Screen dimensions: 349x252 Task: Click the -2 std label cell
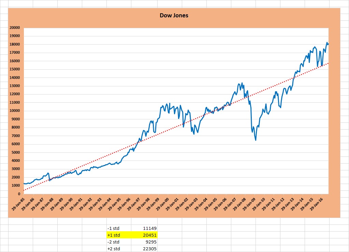pyautogui.click(x=119, y=242)
